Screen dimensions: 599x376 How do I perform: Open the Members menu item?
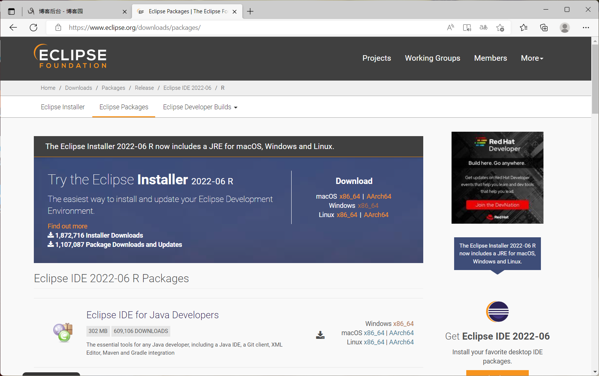491,58
